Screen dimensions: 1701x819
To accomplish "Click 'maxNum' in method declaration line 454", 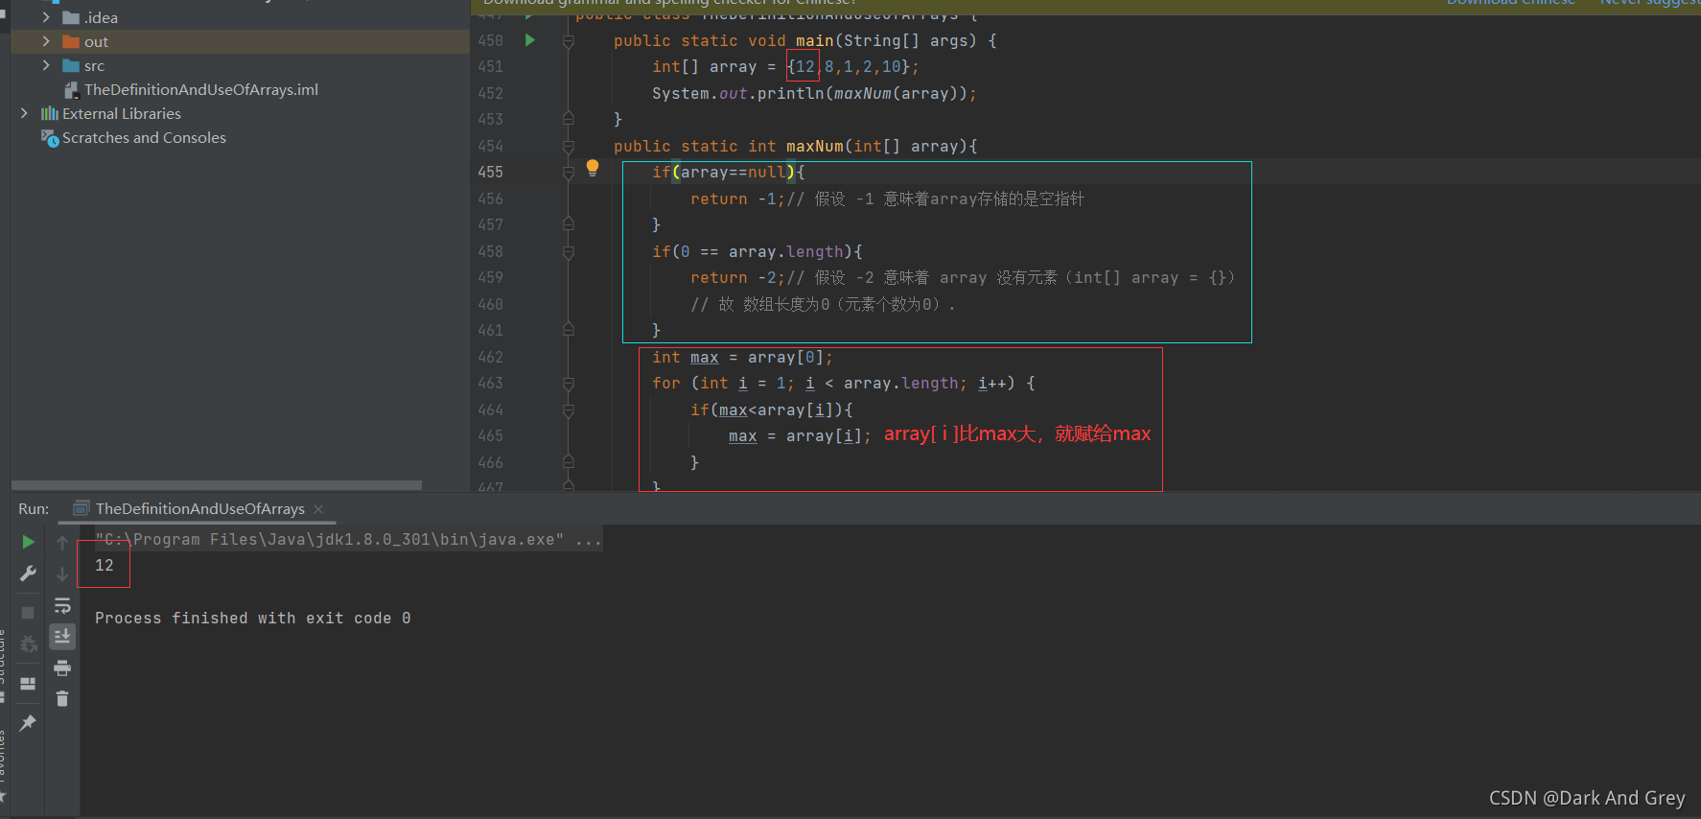I will (x=815, y=147).
